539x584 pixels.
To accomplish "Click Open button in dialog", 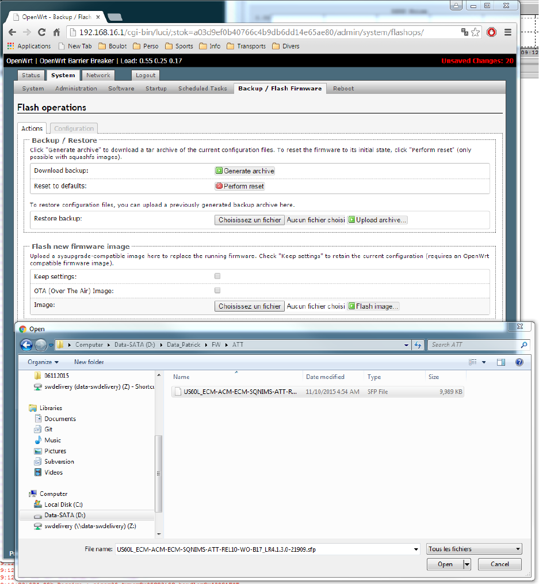I will point(445,564).
